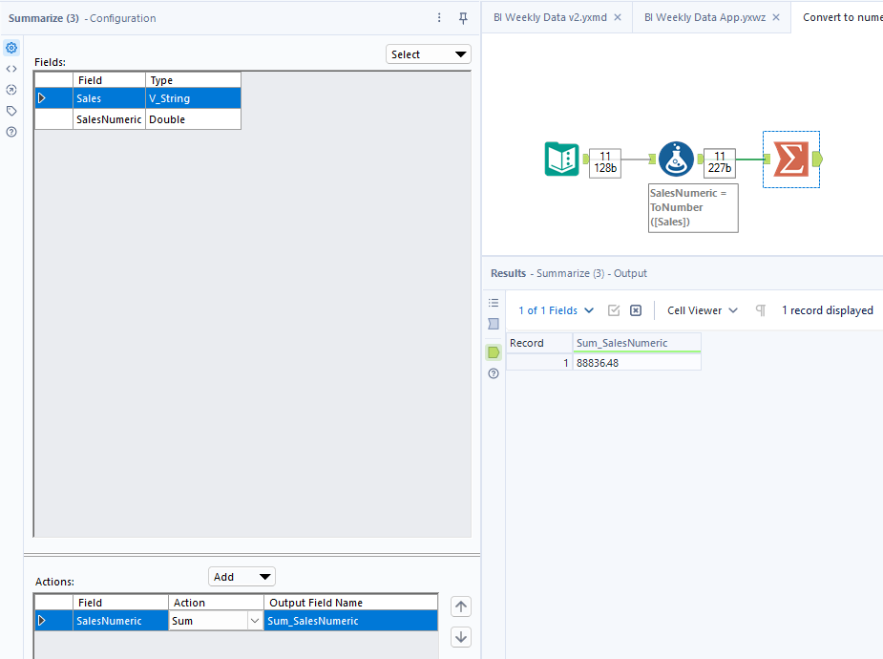
Task: Select the Formula tool on the canvas
Action: [x=676, y=159]
